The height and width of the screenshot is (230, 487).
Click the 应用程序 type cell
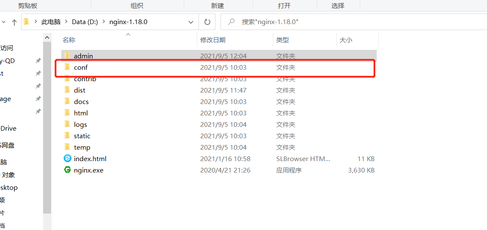pyautogui.click(x=289, y=170)
